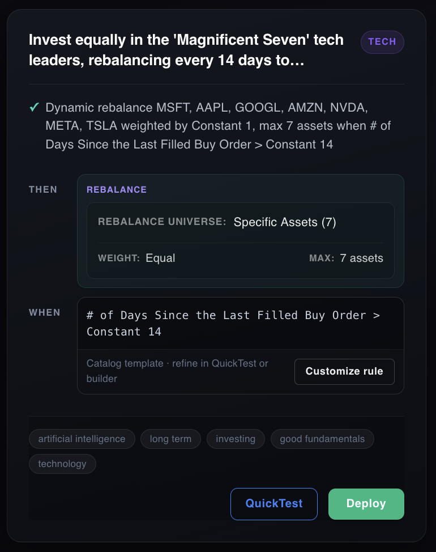Select the artificial intelligence tag
Image resolution: width=436 pixels, height=552 pixels.
[x=82, y=439]
